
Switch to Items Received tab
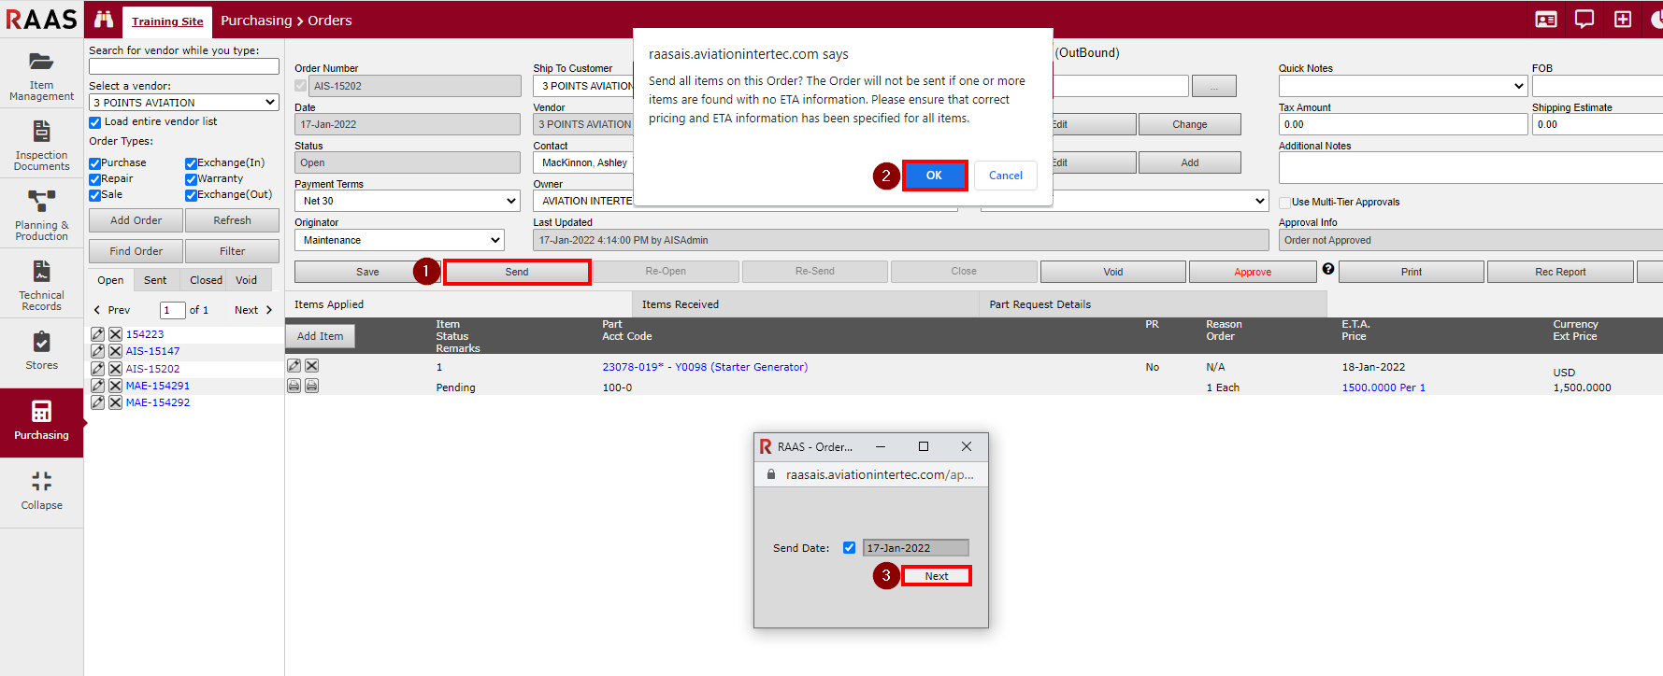point(680,304)
